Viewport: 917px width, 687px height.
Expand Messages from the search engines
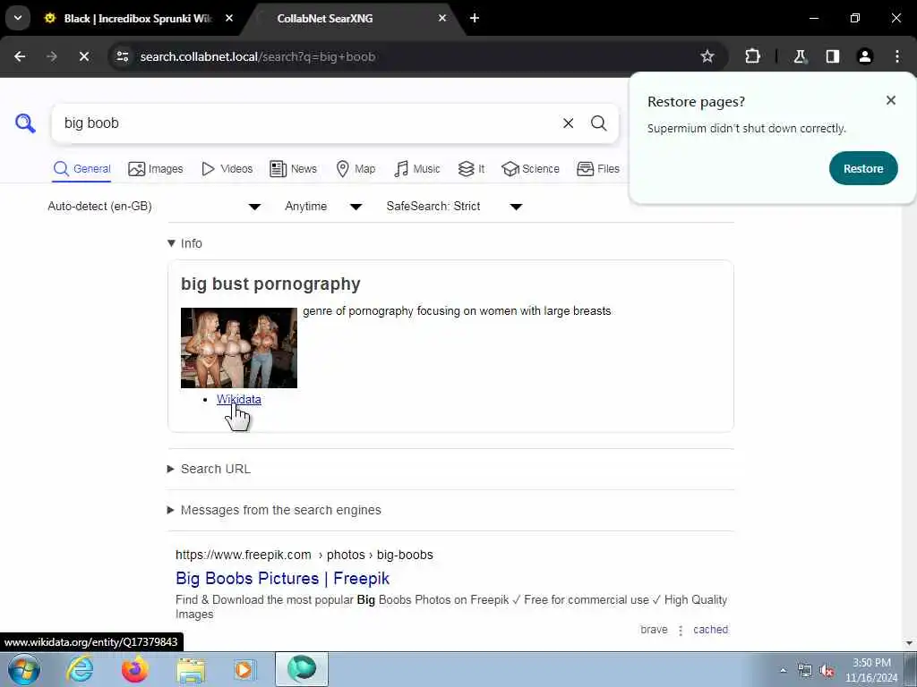(274, 510)
